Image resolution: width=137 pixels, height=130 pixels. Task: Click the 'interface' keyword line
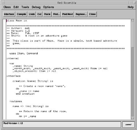coord(14,76)
